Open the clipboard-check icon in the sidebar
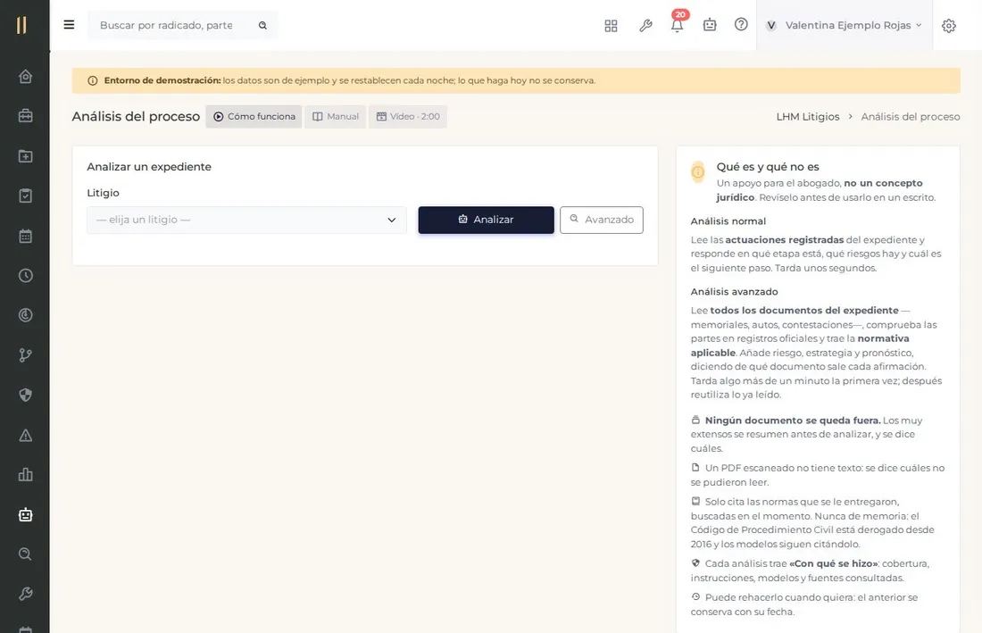Image resolution: width=982 pixels, height=633 pixels. 25,196
